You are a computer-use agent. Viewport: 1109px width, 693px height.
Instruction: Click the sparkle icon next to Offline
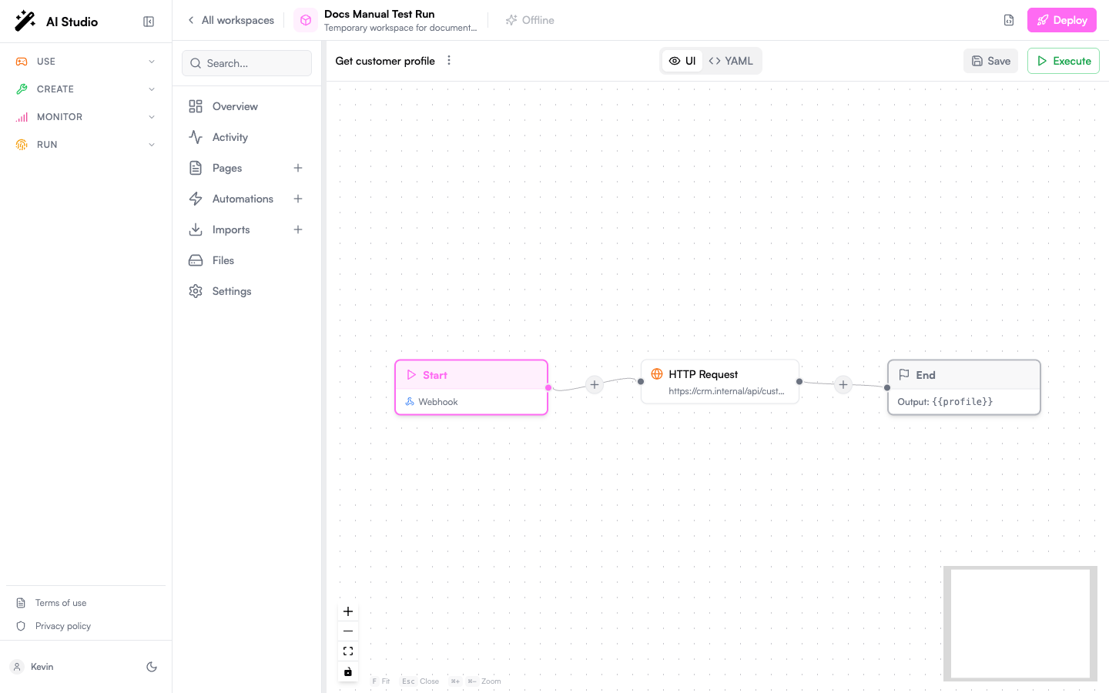click(x=511, y=20)
